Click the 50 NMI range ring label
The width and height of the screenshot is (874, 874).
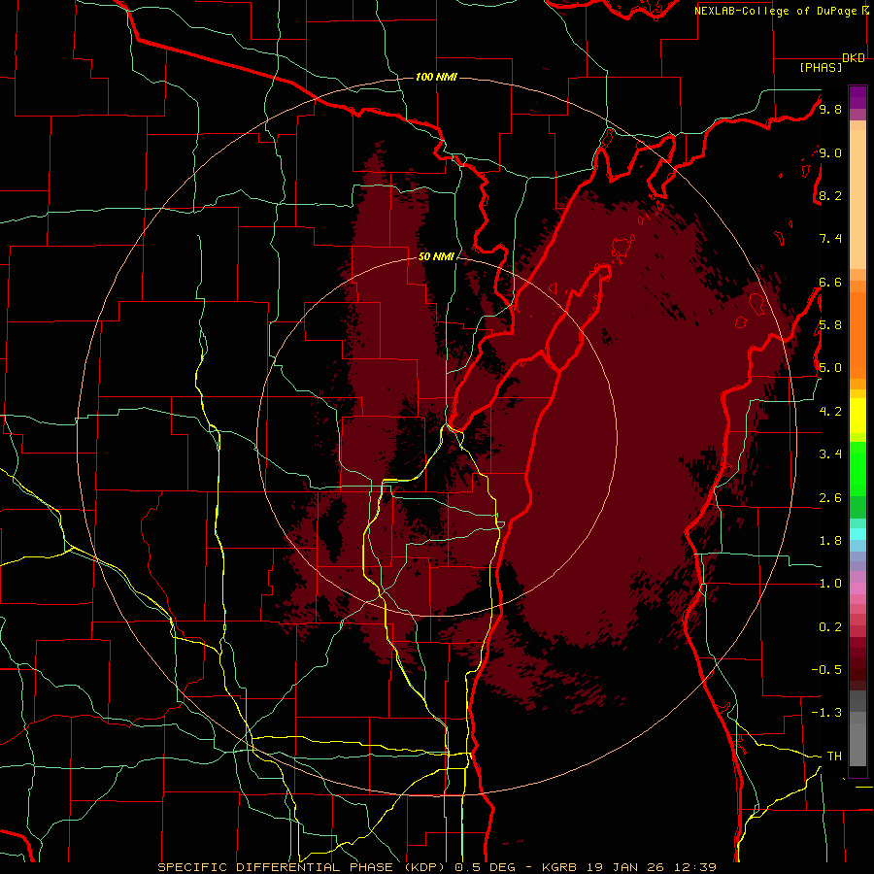pyautogui.click(x=436, y=256)
